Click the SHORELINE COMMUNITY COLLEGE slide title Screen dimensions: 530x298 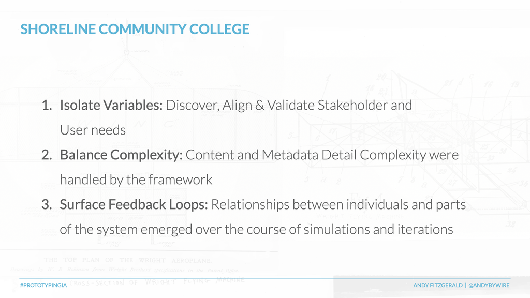click(x=135, y=29)
